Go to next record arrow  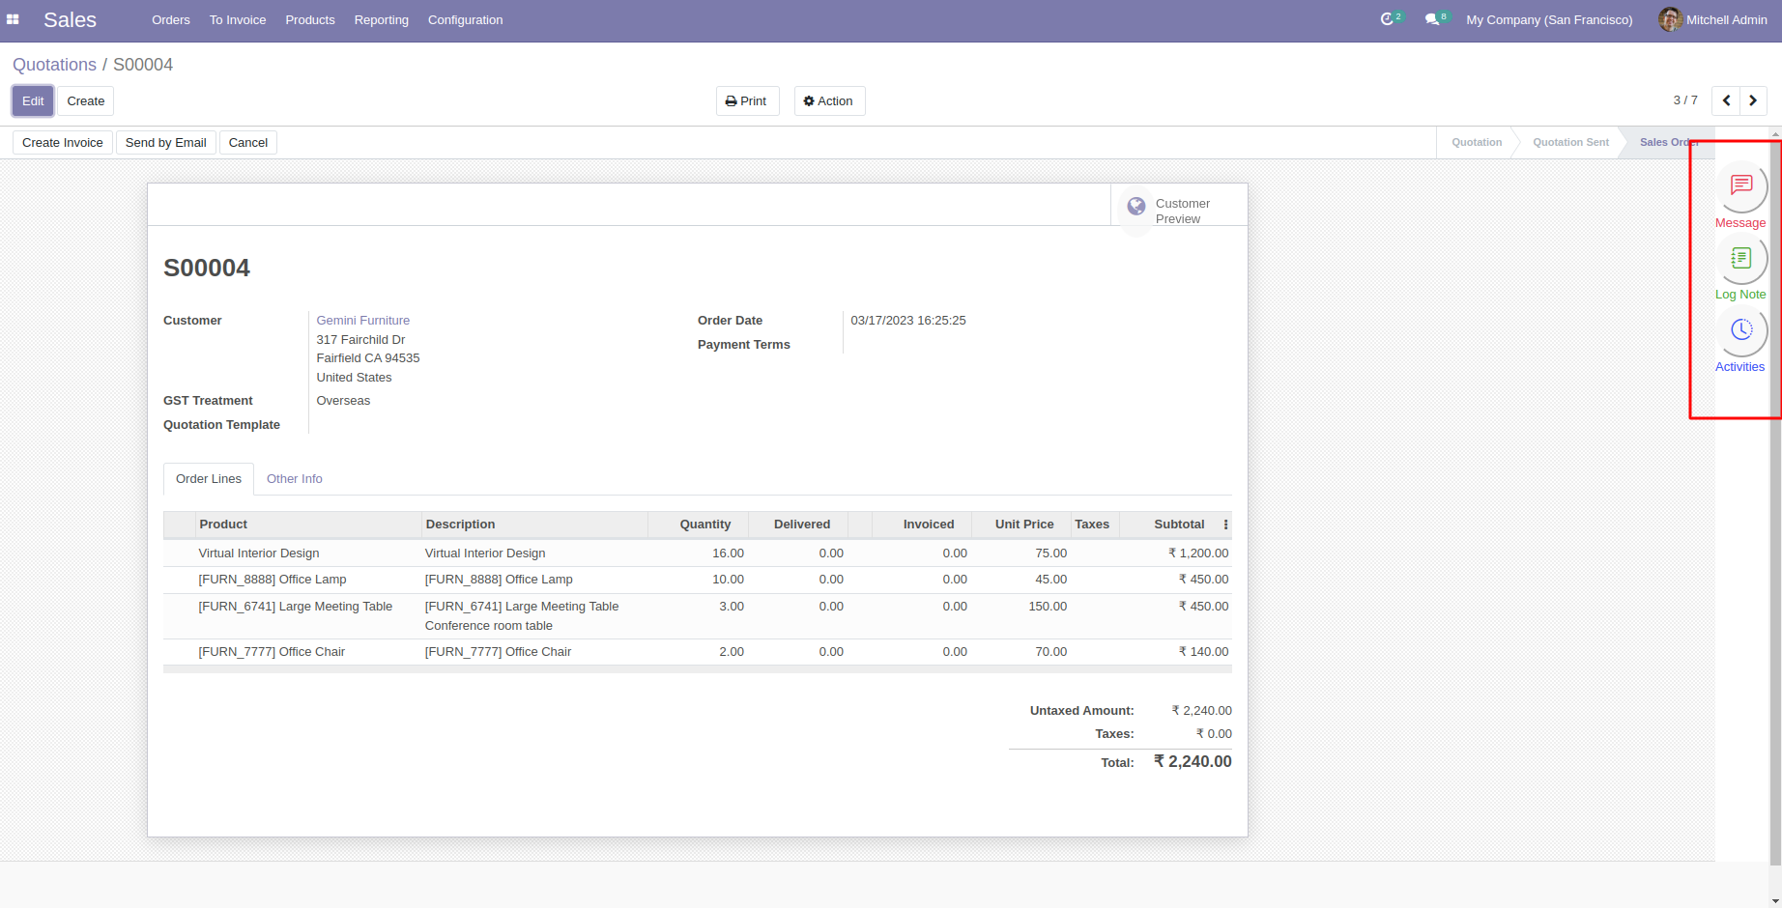point(1753,100)
